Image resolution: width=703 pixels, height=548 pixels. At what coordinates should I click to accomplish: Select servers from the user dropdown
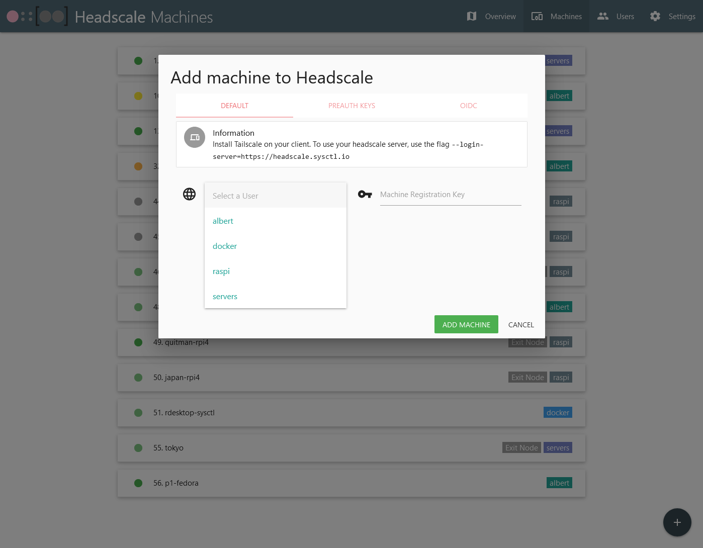click(225, 297)
